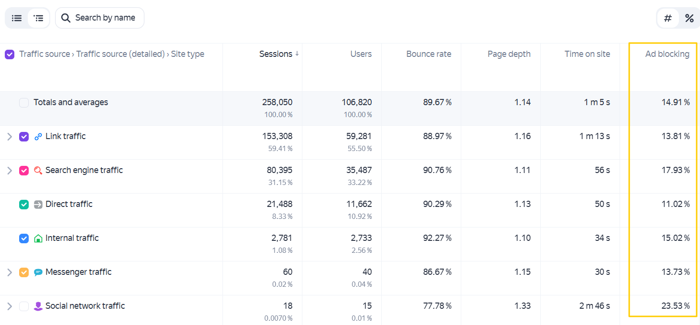Focus the Search by name field
The height and width of the screenshot is (325, 700).
pyautogui.click(x=100, y=18)
